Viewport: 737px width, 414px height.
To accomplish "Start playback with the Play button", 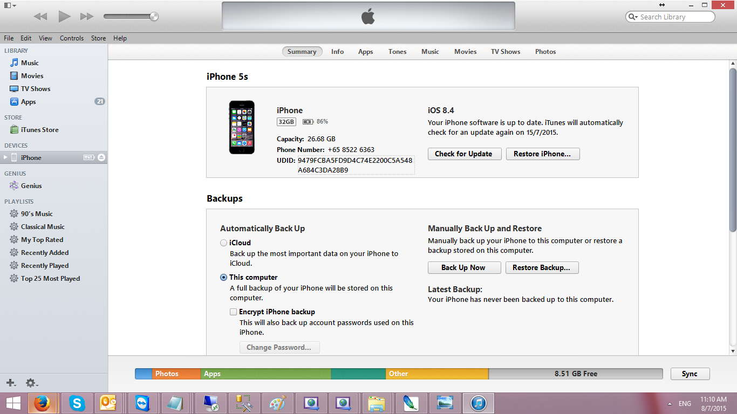I will pos(64,17).
